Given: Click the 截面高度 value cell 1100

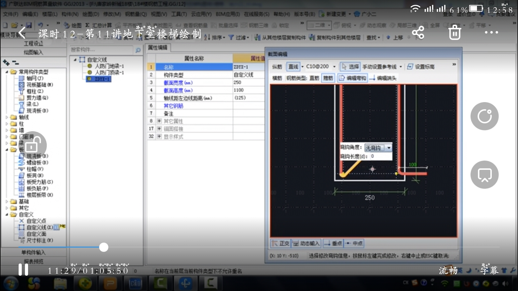Looking at the screenshot, I should [x=248, y=90].
